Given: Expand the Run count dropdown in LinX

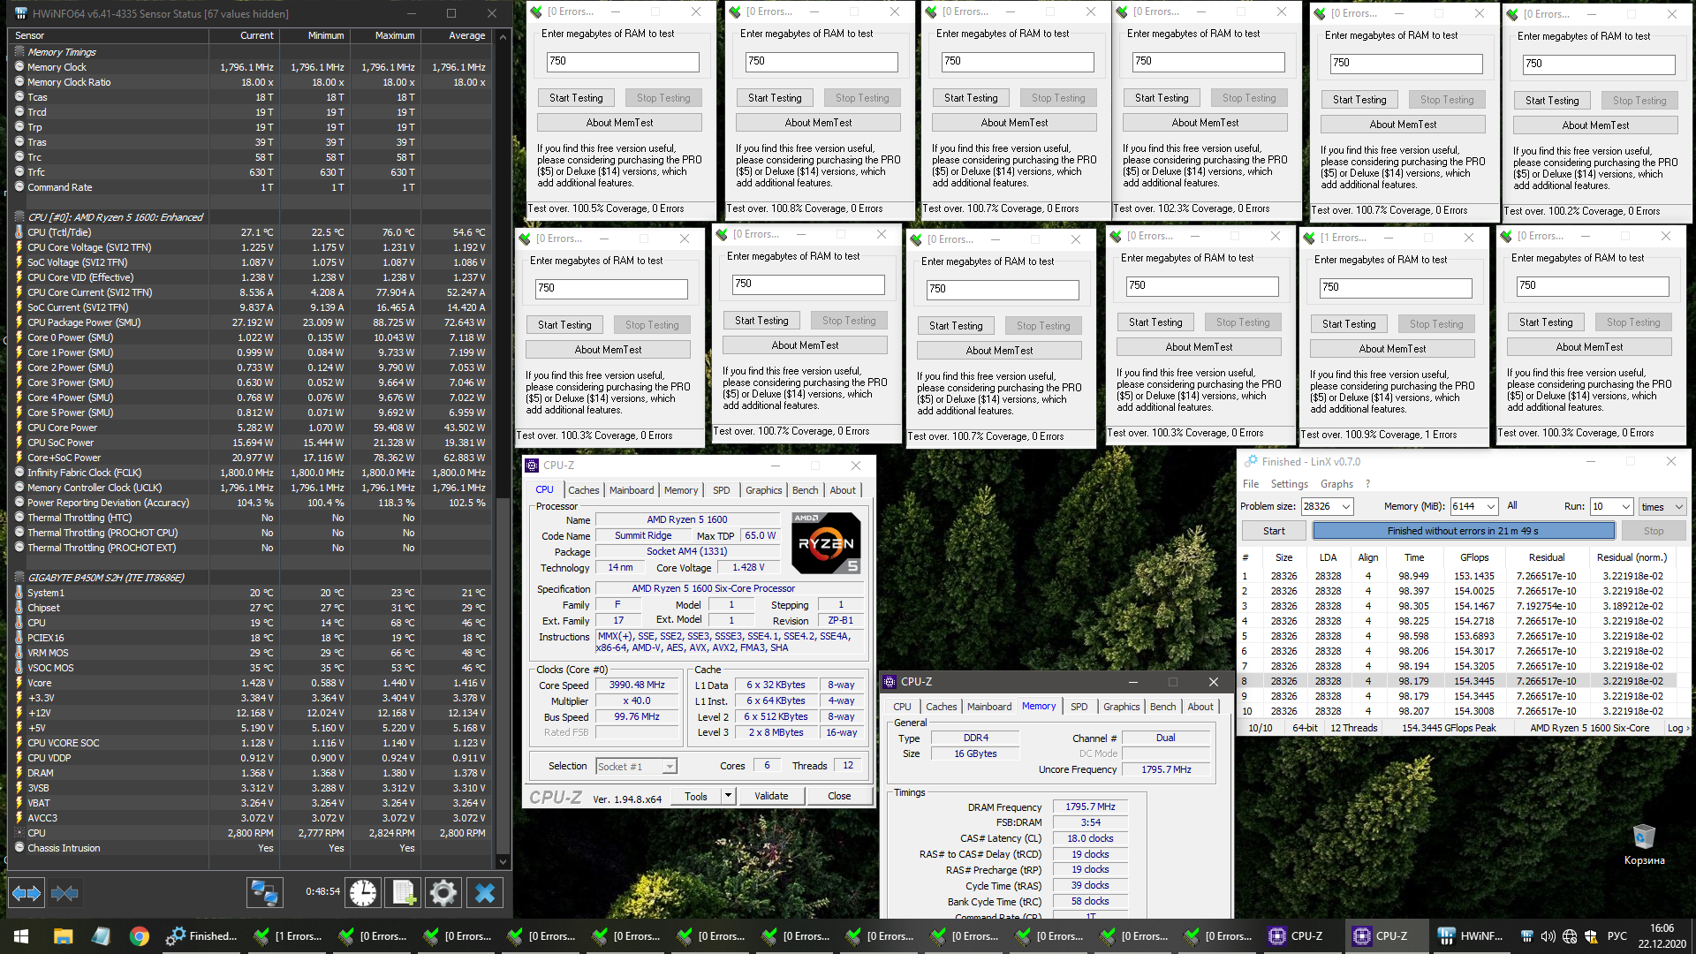Looking at the screenshot, I should coord(1625,506).
